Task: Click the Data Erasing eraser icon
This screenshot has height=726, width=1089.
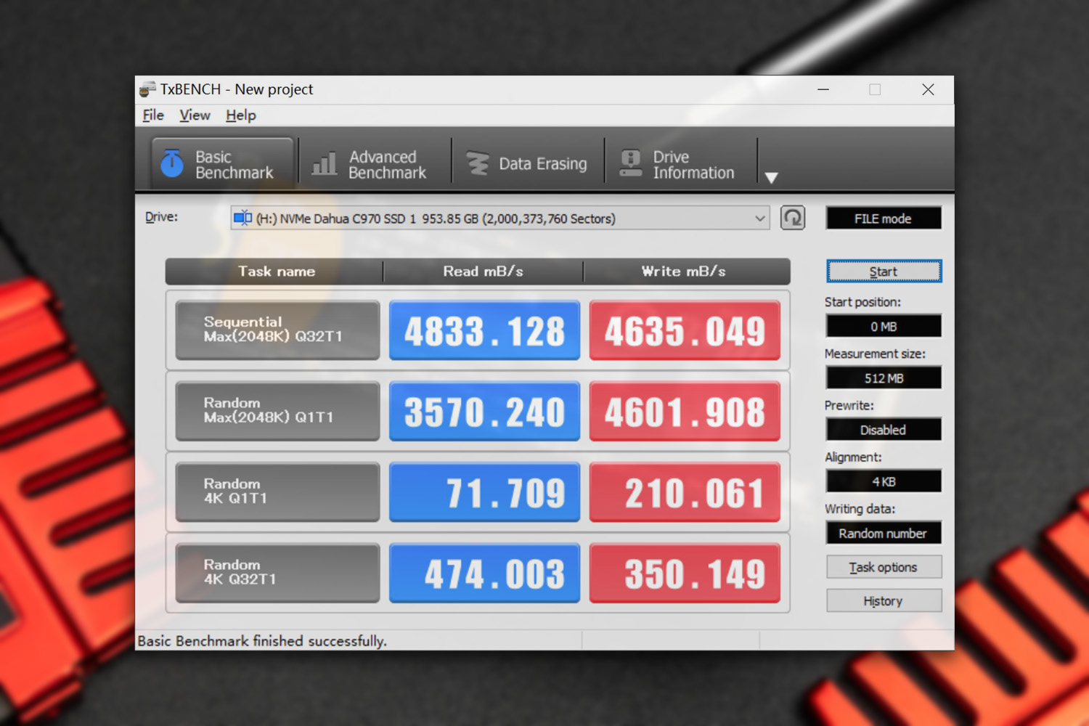Action: (x=478, y=163)
